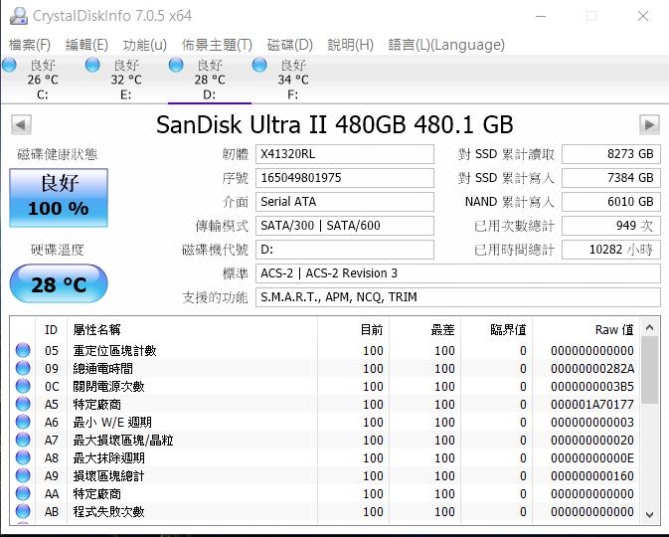Image resolution: width=669 pixels, height=537 pixels.
Task: Click the blue status icon for attribute 09
Action: click(23, 368)
